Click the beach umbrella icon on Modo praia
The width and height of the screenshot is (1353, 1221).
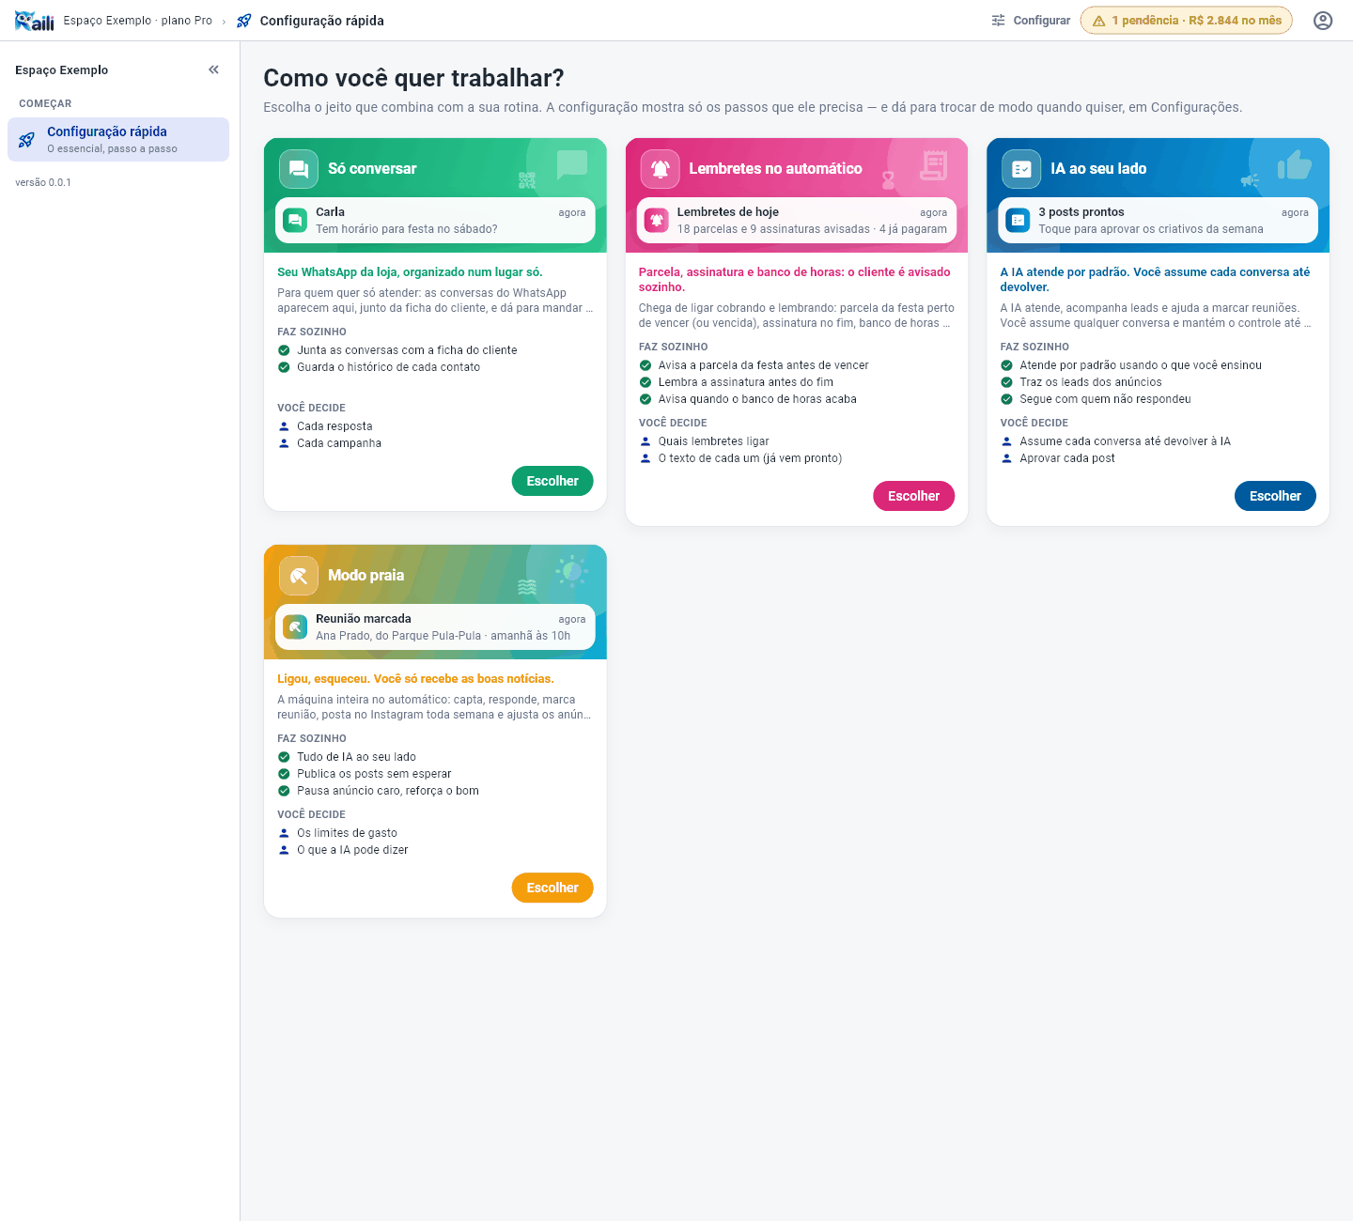click(x=299, y=576)
